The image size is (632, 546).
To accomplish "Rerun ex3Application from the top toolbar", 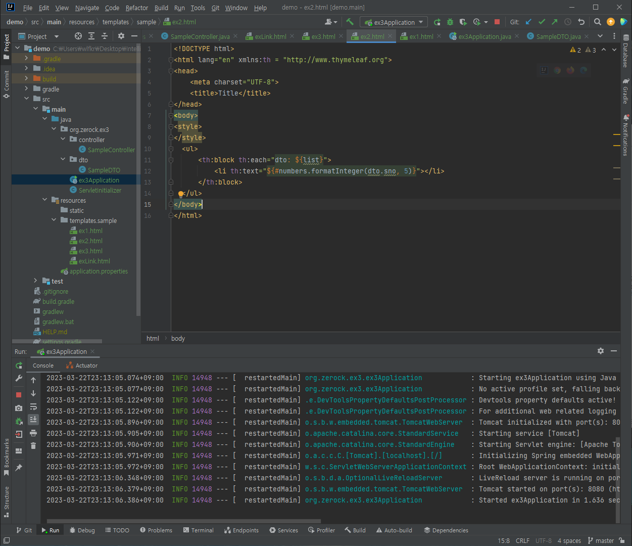I will (x=437, y=22).
